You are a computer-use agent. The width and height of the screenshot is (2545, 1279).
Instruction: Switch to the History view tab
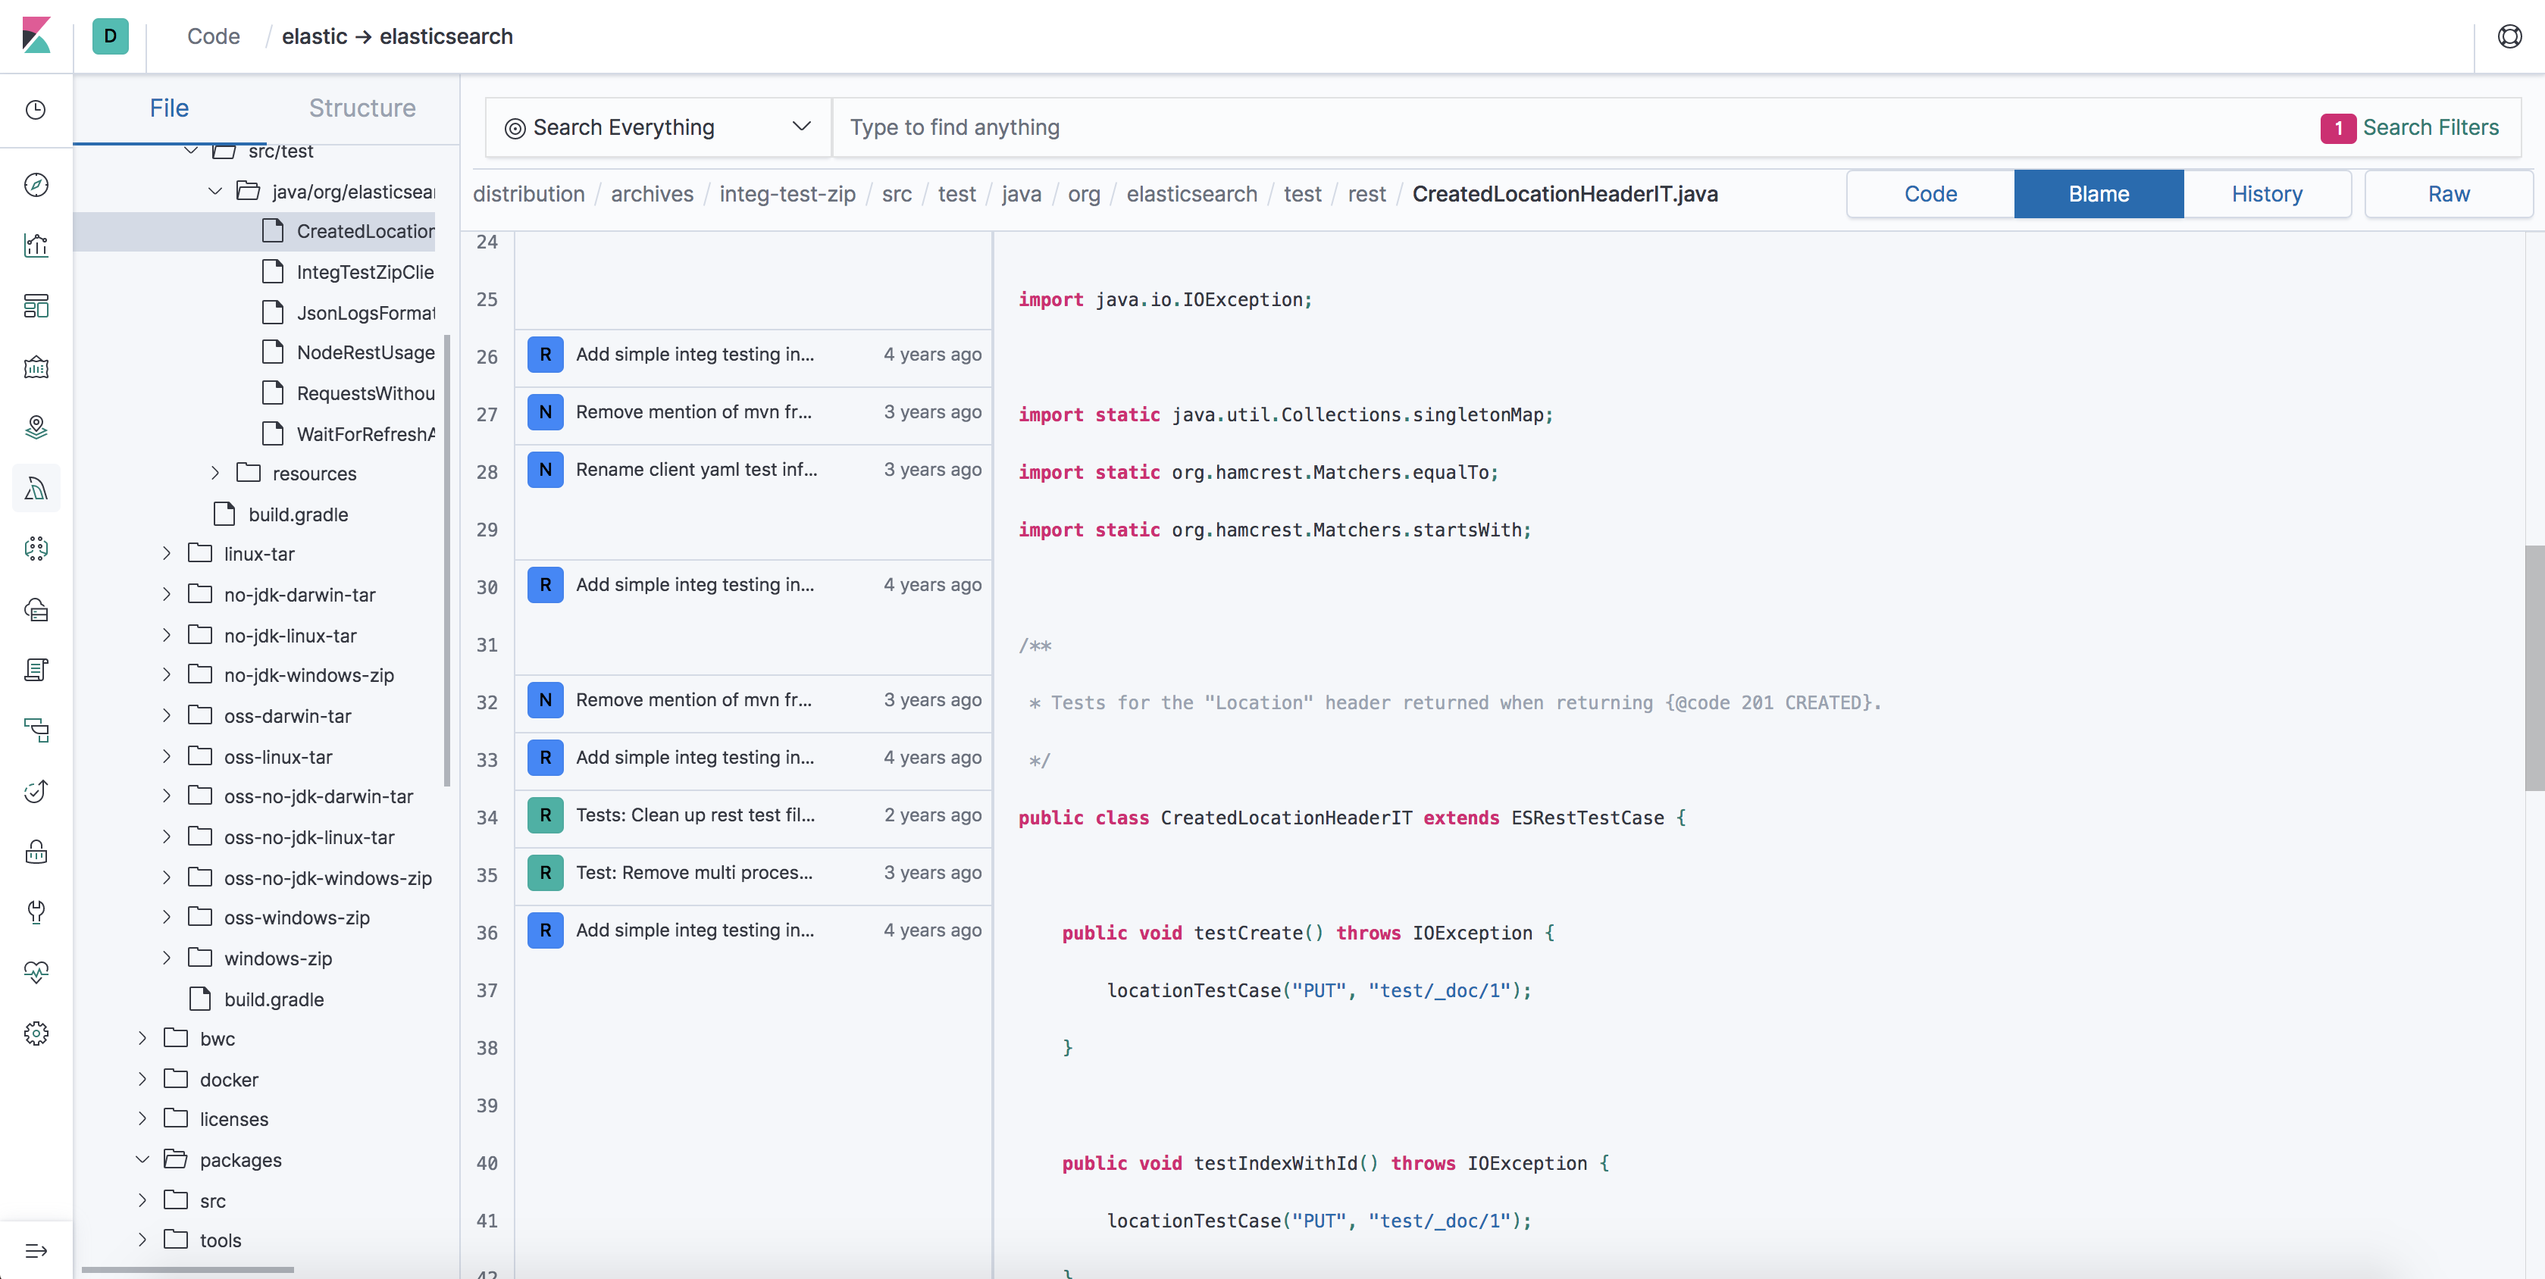(2266, 193)
